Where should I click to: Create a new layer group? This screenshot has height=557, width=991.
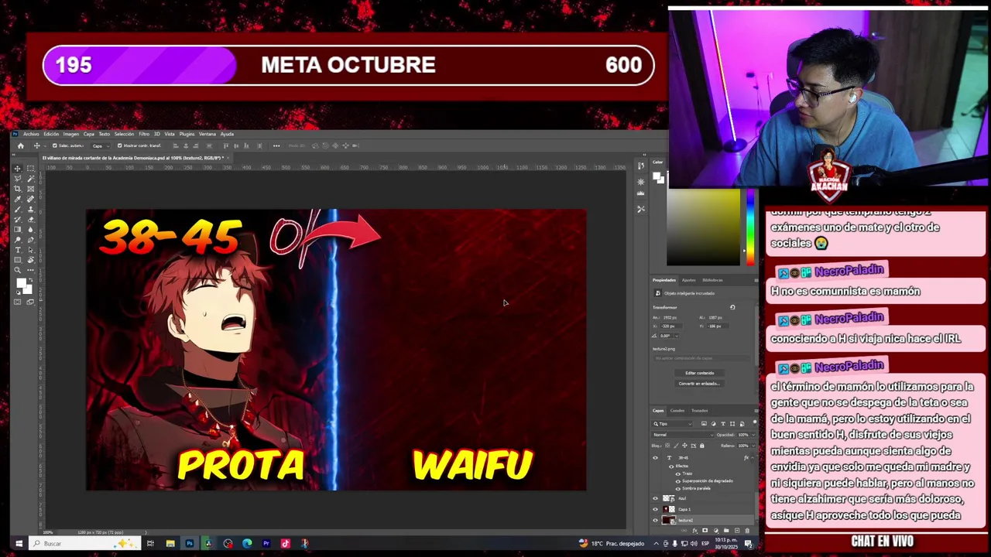(x=726, y=531)
